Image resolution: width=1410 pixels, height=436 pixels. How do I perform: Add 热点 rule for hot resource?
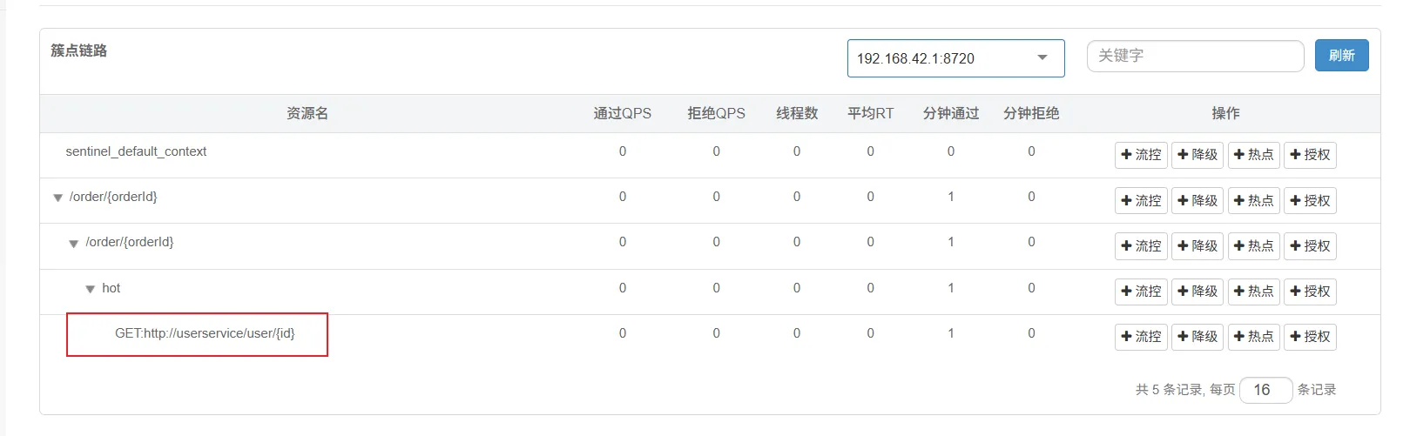tap(1253, 292)
